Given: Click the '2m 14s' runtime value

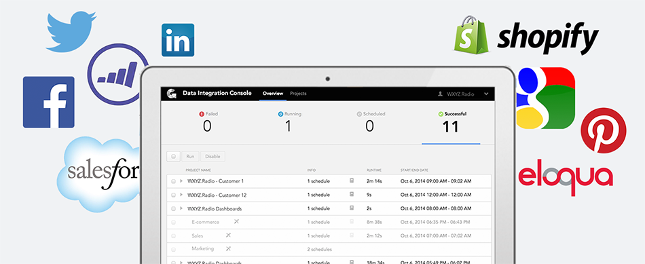Looking at the screenshot, I should point(374,181).
